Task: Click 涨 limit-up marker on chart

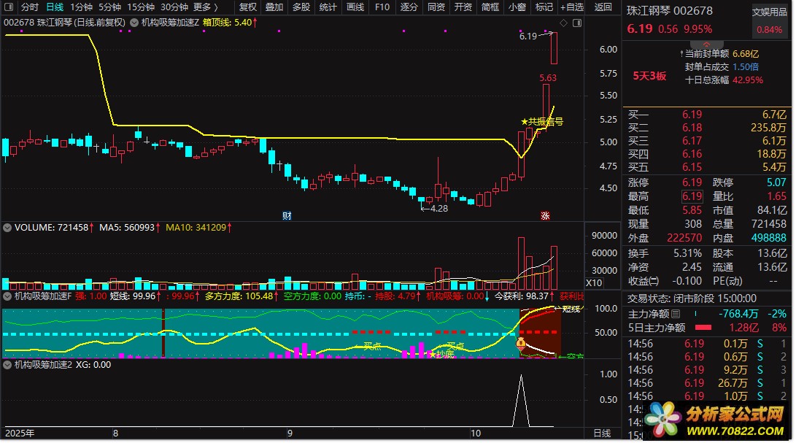Action: [x=545, y=215]
